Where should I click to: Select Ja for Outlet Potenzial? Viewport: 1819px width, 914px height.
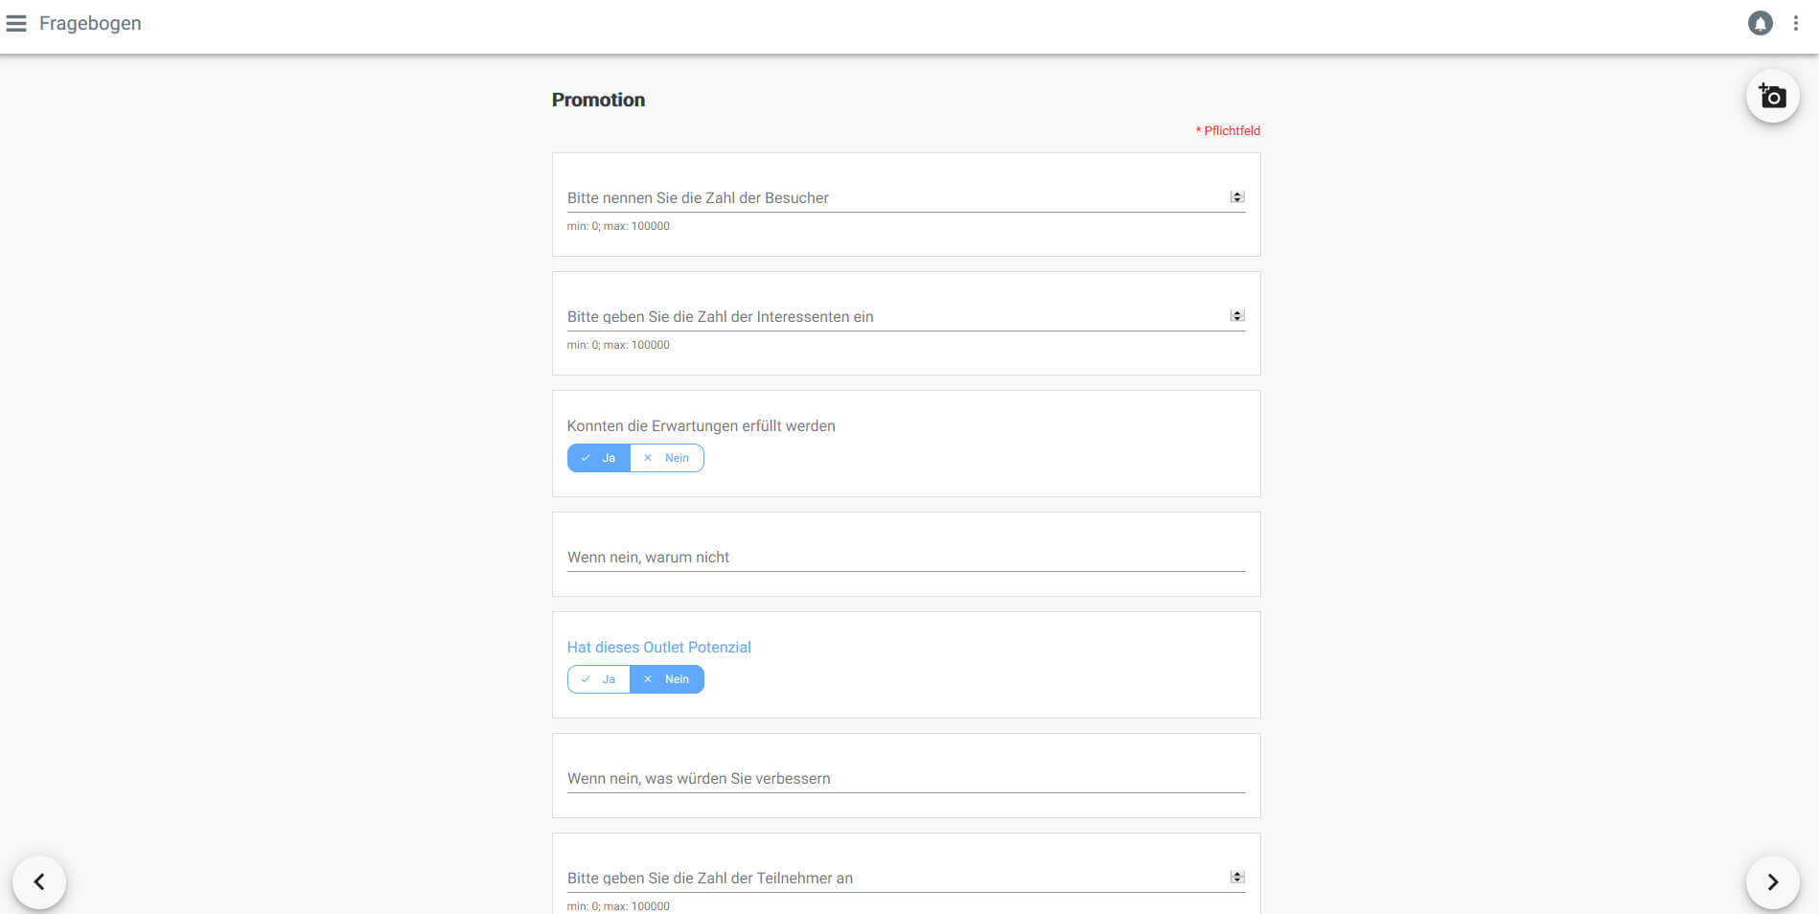coord(599,679)
